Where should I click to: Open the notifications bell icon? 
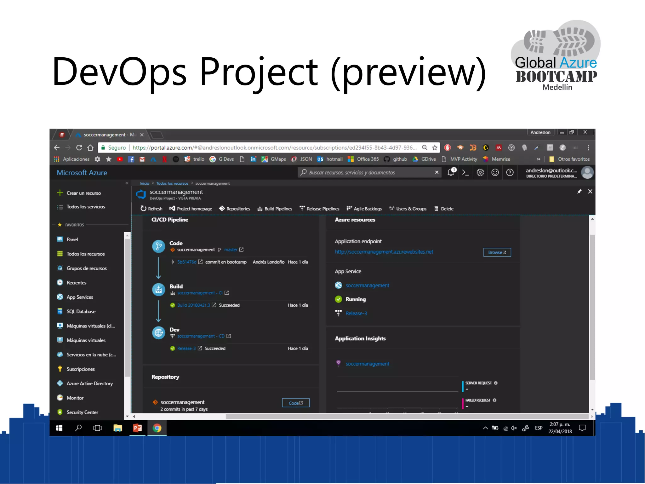click(x=451, y=172)
